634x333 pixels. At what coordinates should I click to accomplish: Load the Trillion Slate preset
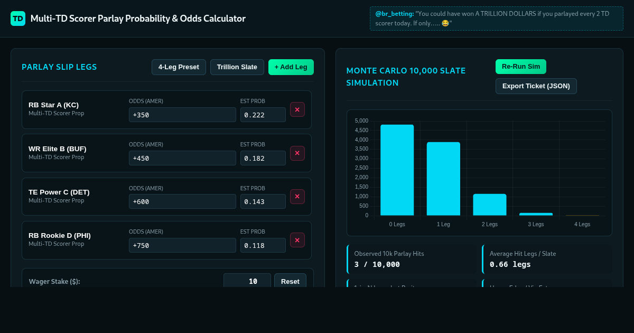coord(237,67)
